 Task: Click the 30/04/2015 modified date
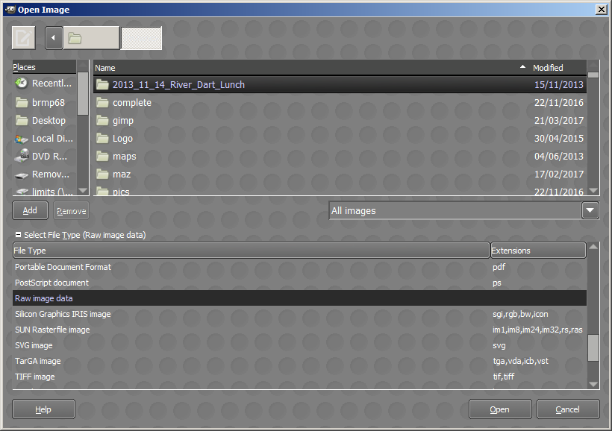click(558, 139)
